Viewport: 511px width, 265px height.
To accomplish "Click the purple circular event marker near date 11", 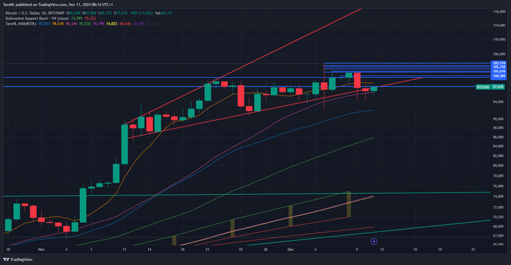I will coord(374,241).
